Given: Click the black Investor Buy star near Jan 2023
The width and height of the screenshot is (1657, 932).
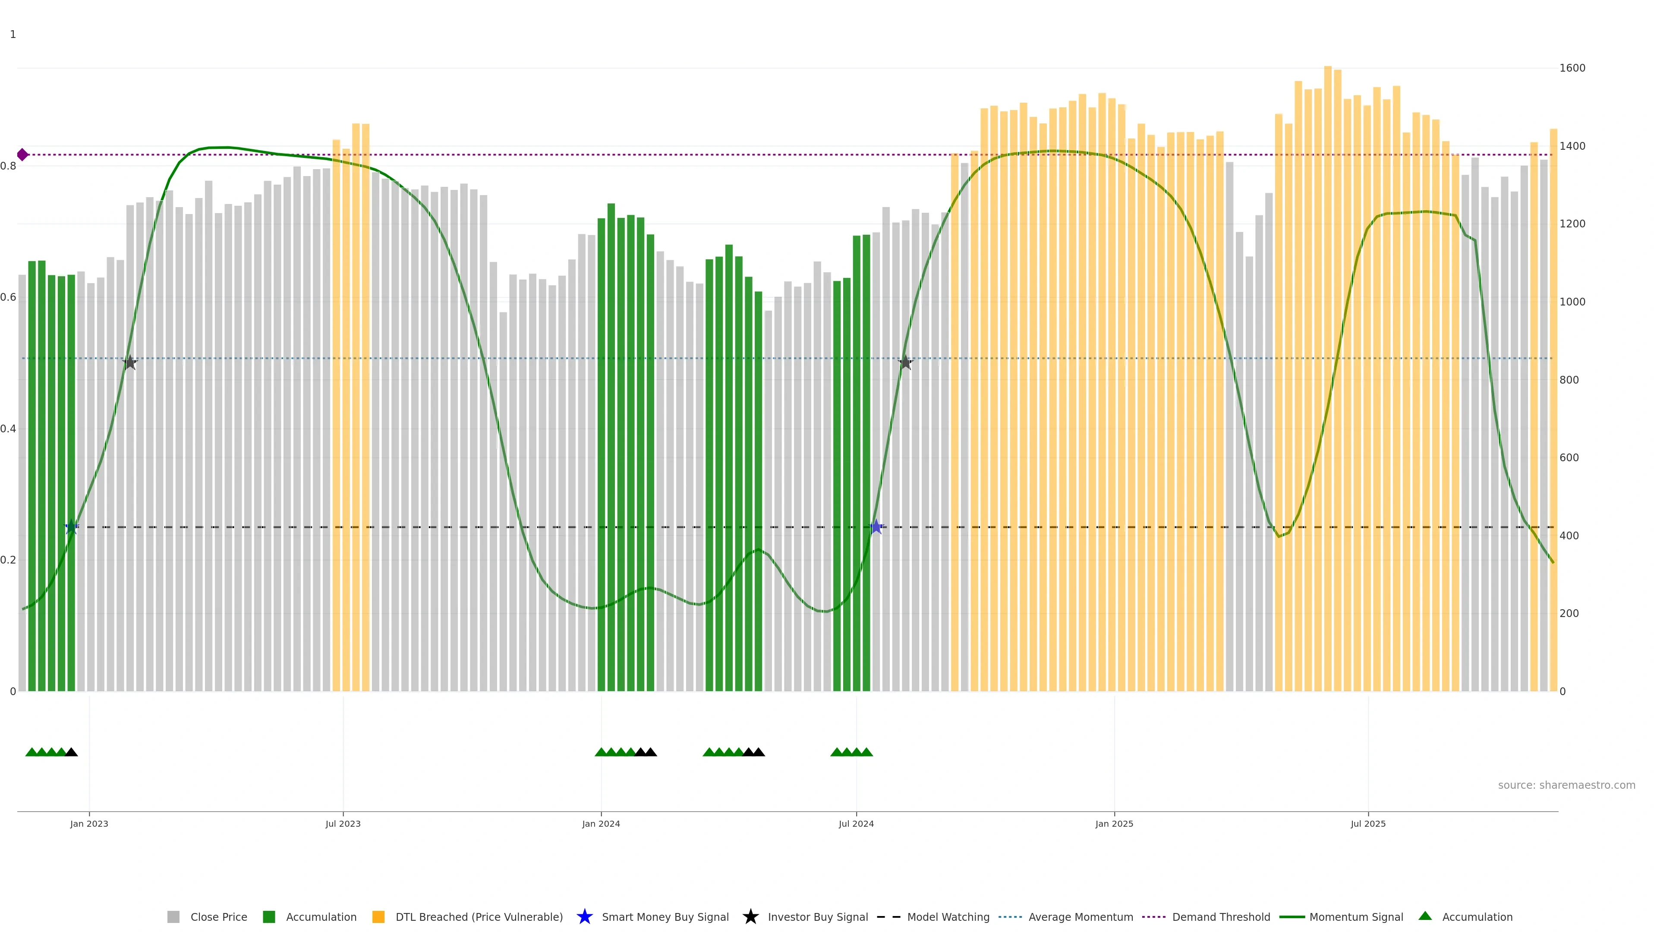Looking at the screenshot, I should 130,362.
